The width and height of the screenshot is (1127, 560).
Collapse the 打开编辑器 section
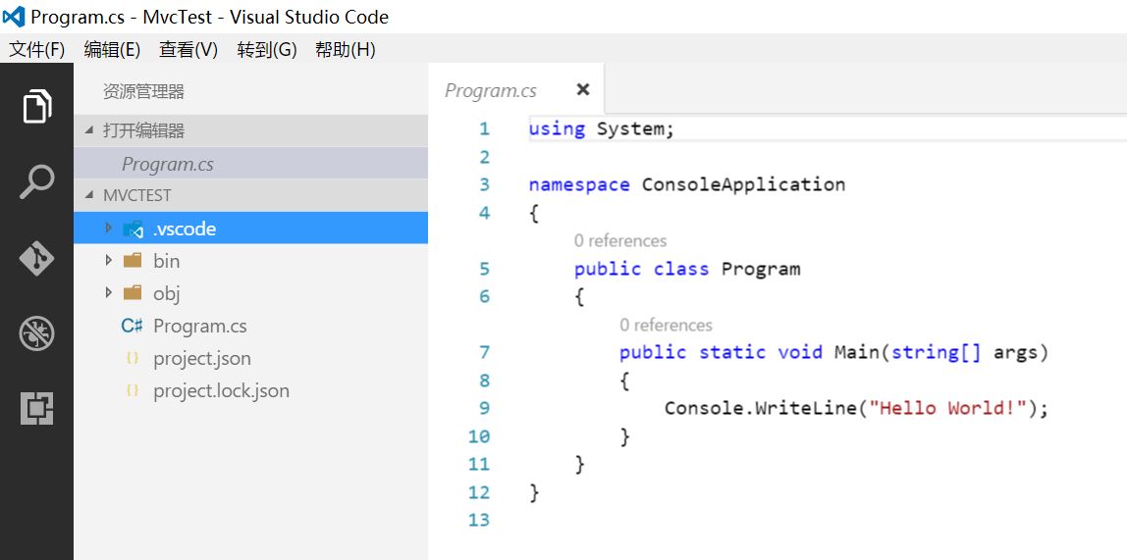click(89, 130)
